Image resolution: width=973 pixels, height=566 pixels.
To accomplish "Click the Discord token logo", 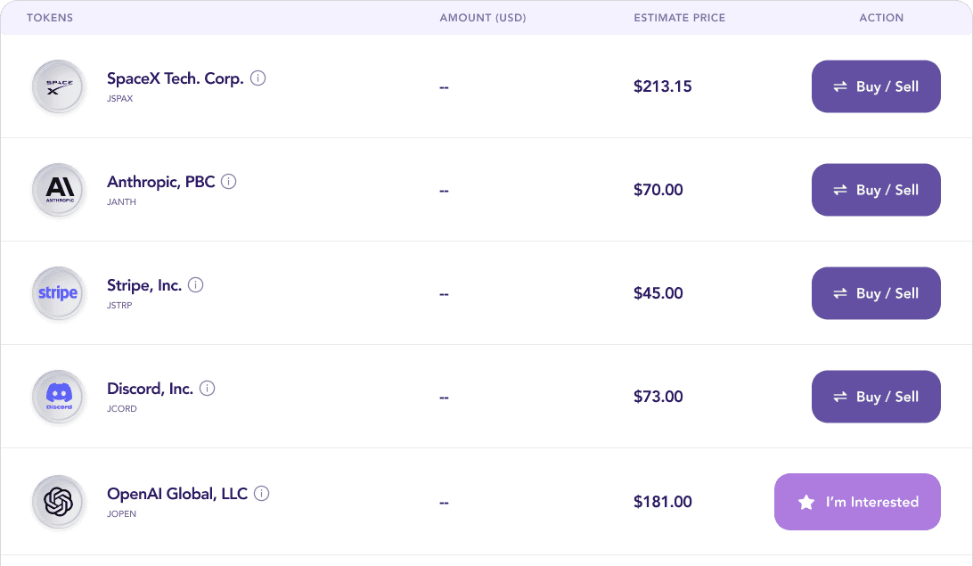I will pyautogui.click(x=59, y=398).
